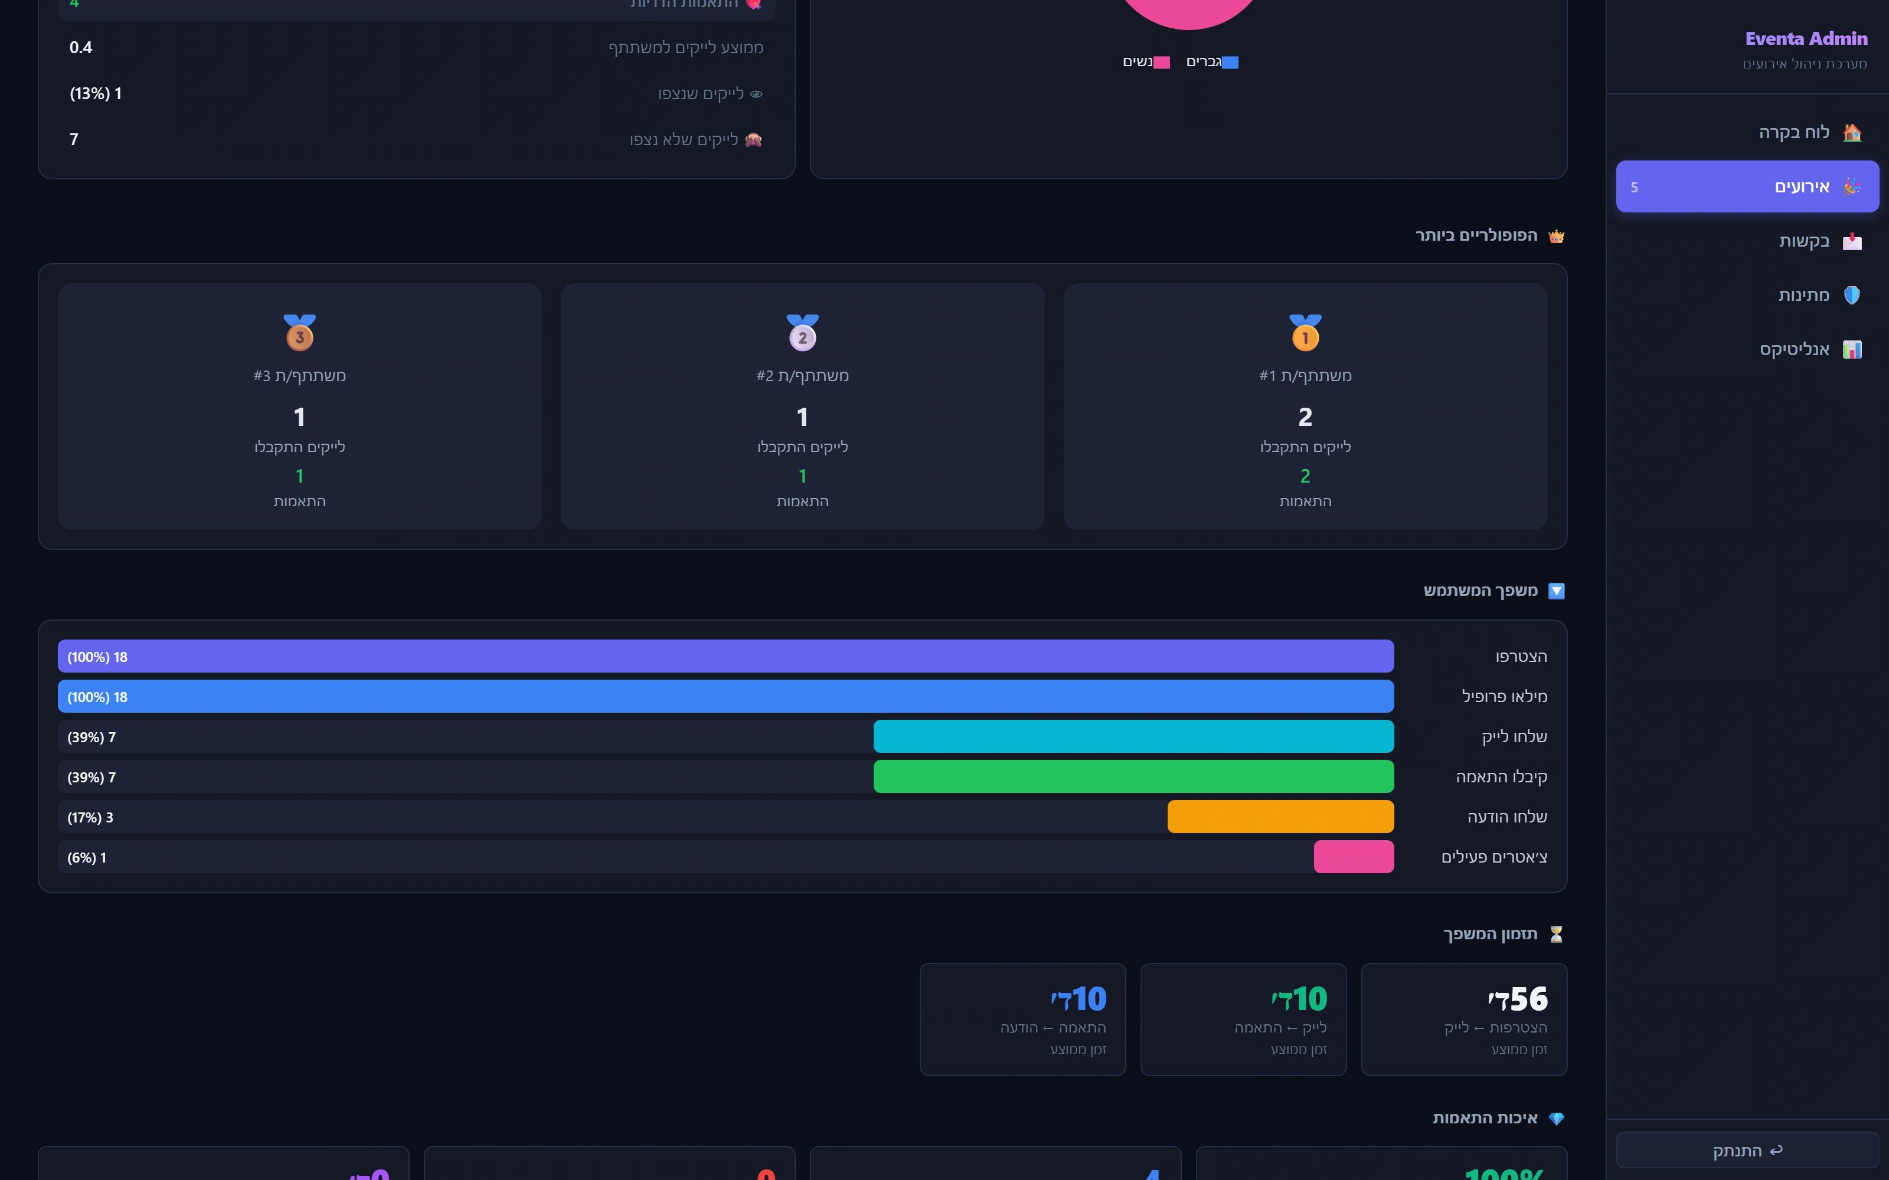Click the monkey icon next to לייקים שלא נצפו
The height and width of the screenshot is (1180, 1889).
[x=753, y=140]
